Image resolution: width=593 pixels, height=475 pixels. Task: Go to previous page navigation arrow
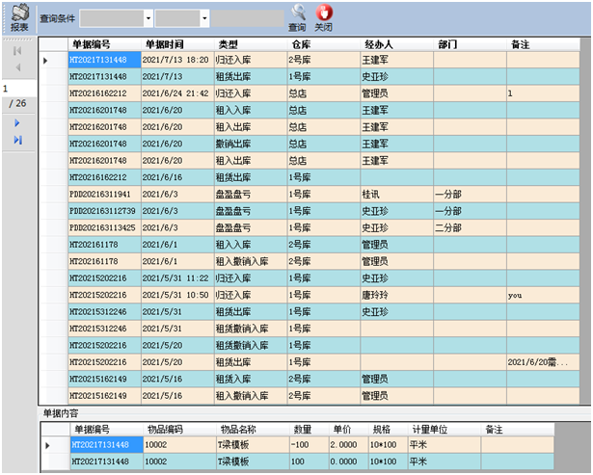point(17,67)
